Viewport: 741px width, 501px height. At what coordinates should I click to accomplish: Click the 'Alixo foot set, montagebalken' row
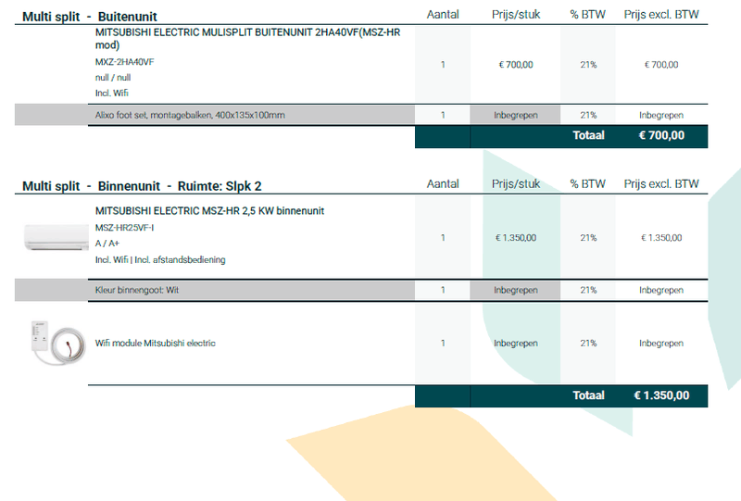(361, 115)
